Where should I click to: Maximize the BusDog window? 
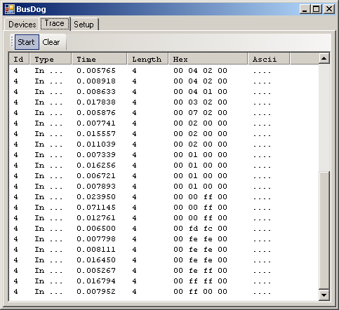tap(317, 9)
